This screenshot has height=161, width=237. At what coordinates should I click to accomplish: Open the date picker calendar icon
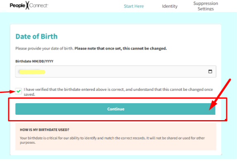tap(210, 71)
